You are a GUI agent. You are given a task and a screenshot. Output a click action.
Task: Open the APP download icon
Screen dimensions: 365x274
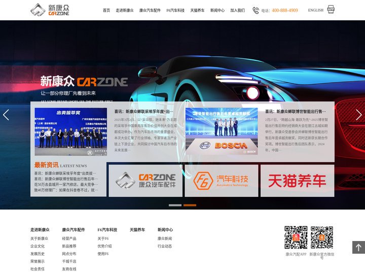coord(331,10)
